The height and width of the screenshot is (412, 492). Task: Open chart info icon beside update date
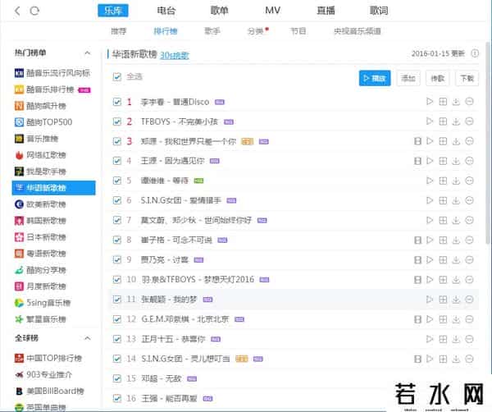coord(475,53)
